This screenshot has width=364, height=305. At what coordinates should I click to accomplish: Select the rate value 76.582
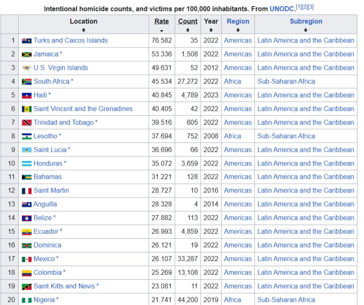coord(162,40)
